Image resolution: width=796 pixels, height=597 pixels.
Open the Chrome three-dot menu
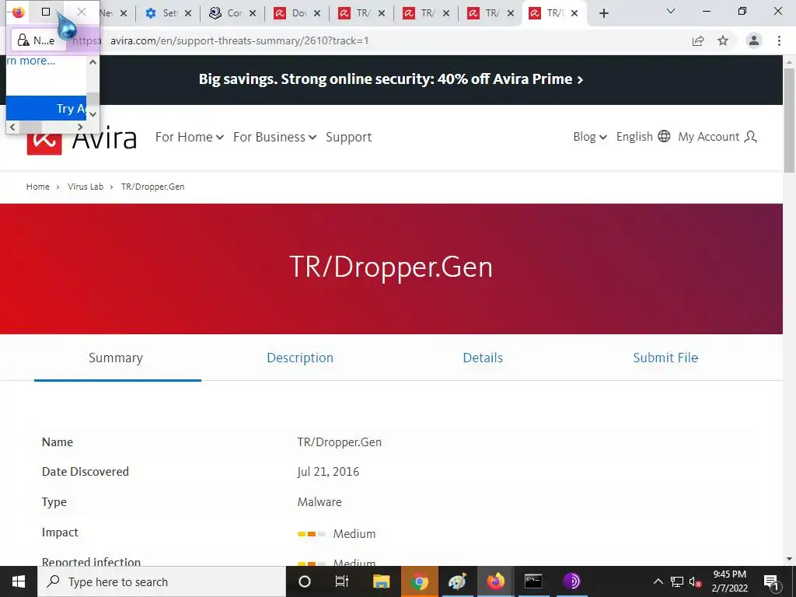click(x=779, y=40)
